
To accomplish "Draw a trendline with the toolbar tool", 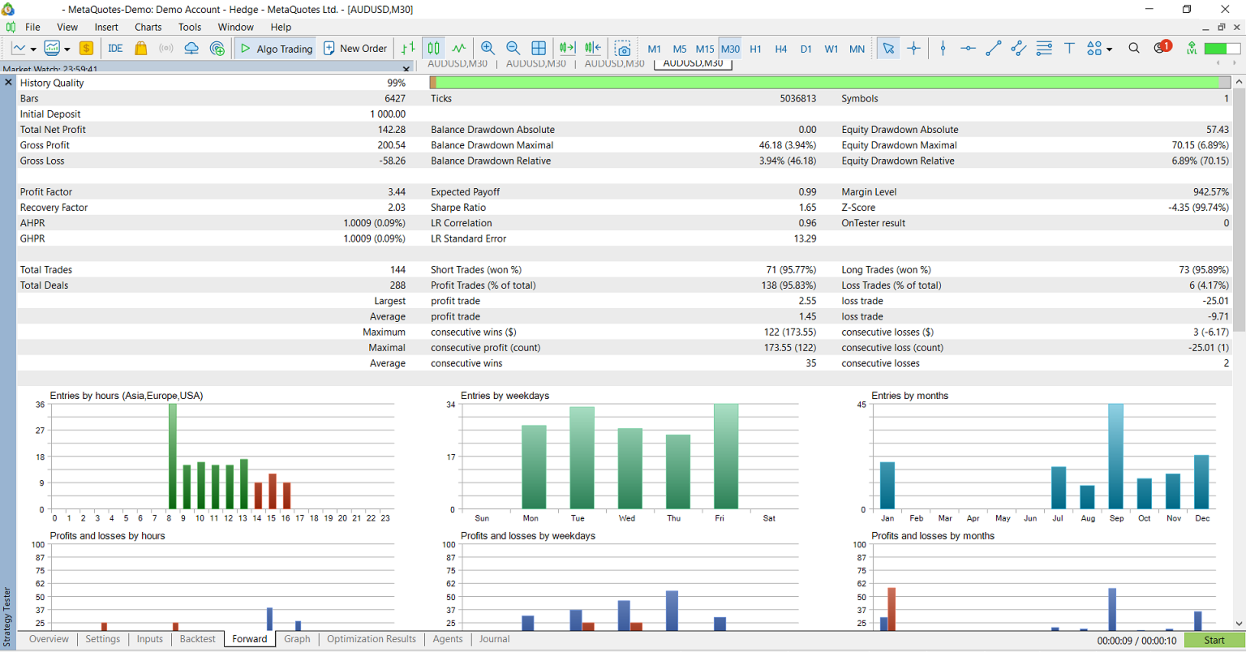I will tap(993, 49).
